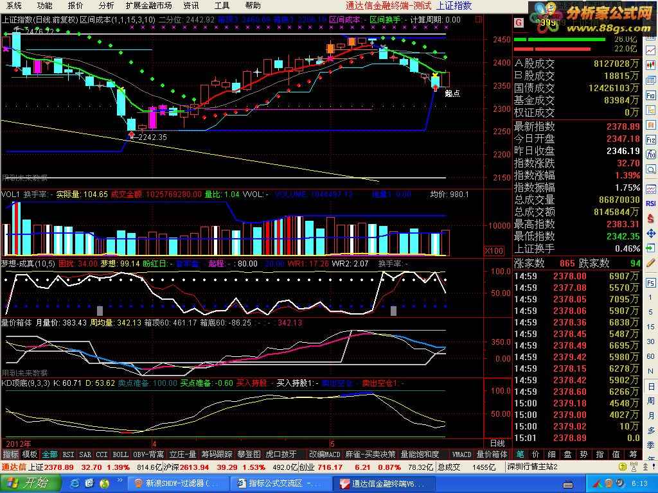Select the candlestick chart sidebar icon

(x=650, y=65)
